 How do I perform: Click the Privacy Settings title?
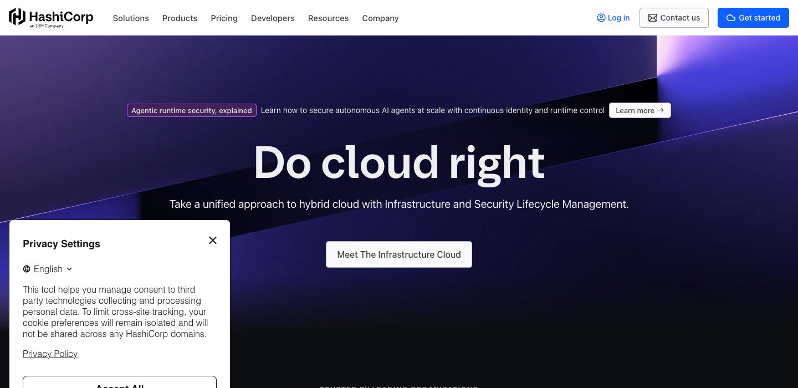(62, 244)
